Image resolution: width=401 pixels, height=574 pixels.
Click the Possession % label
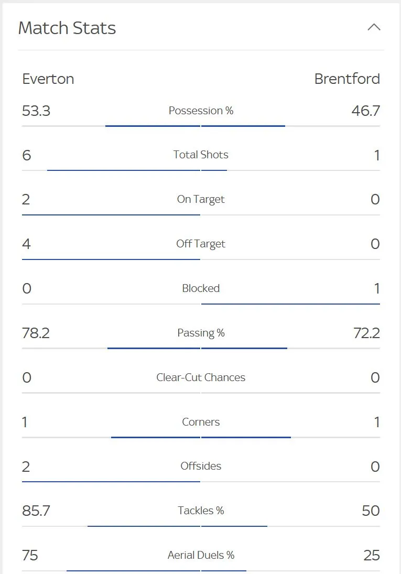(201, 111)
